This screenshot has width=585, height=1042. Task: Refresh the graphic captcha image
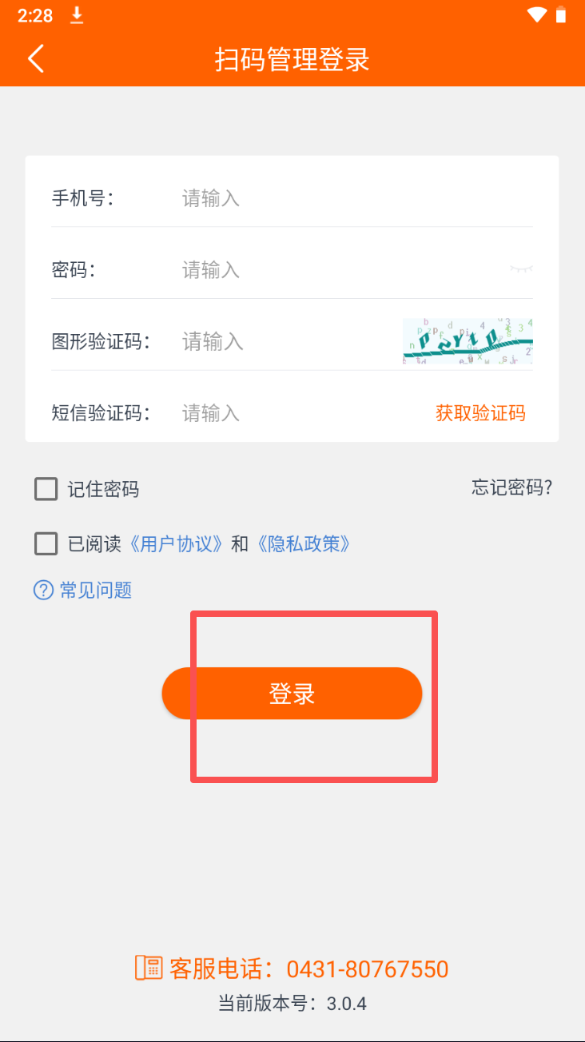(x=468, y=342)
